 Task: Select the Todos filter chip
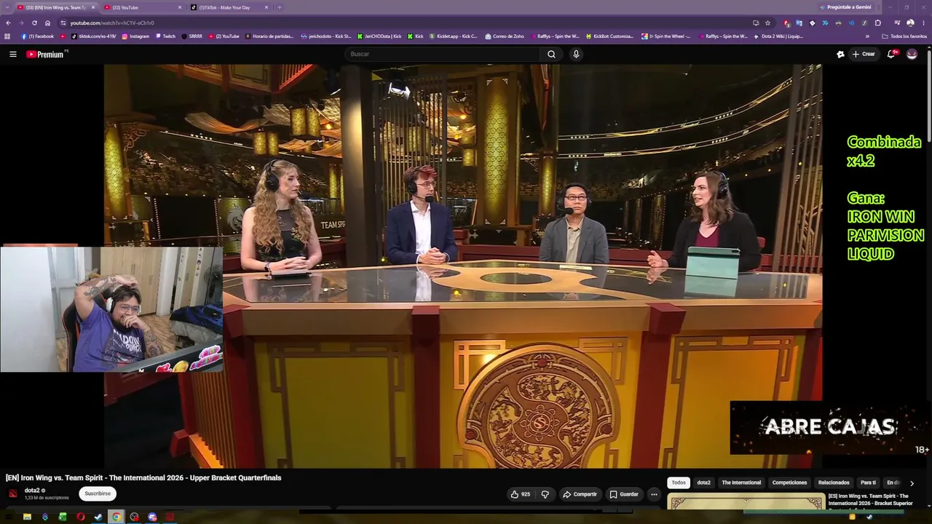(679, 483)
